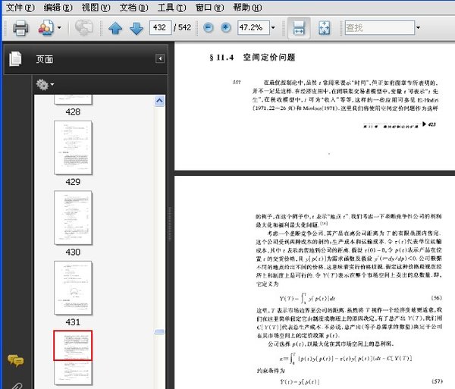Open the 视图 (View) menu

point(96,8)
